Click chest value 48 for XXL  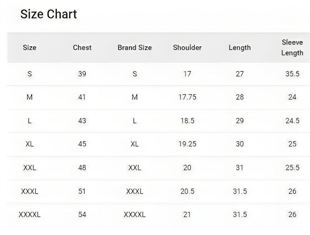click(x=82, y=168)
